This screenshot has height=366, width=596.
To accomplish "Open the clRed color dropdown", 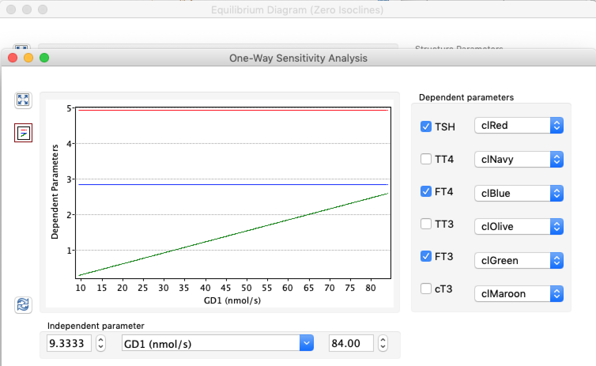I will (x=519, y=125).
